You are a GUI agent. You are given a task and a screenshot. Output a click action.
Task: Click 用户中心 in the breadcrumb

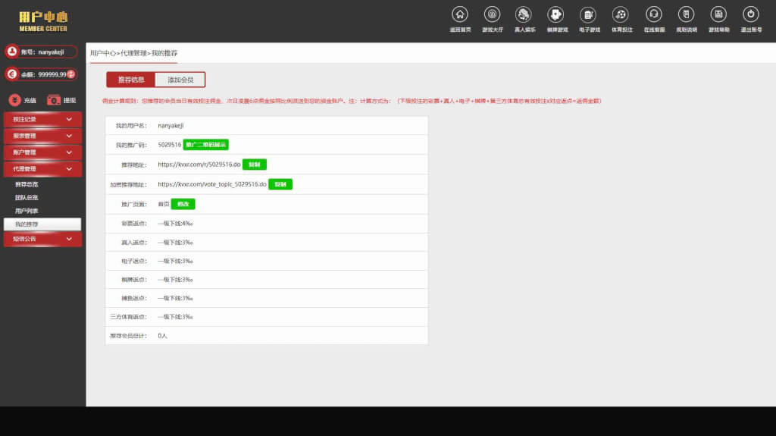point(103,53)
